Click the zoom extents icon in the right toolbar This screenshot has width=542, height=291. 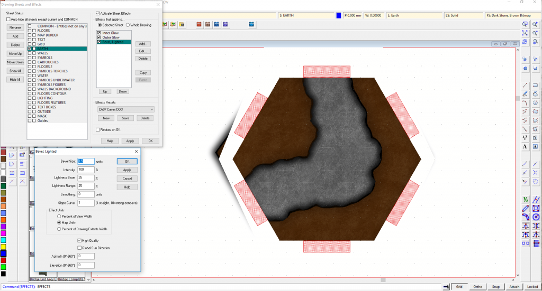tap(525, 33)
